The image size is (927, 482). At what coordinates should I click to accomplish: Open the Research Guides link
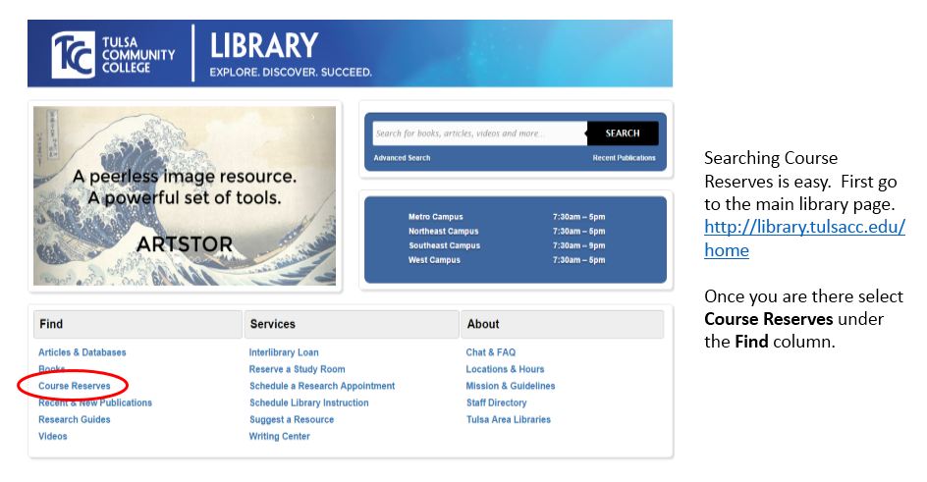[75, 419]
